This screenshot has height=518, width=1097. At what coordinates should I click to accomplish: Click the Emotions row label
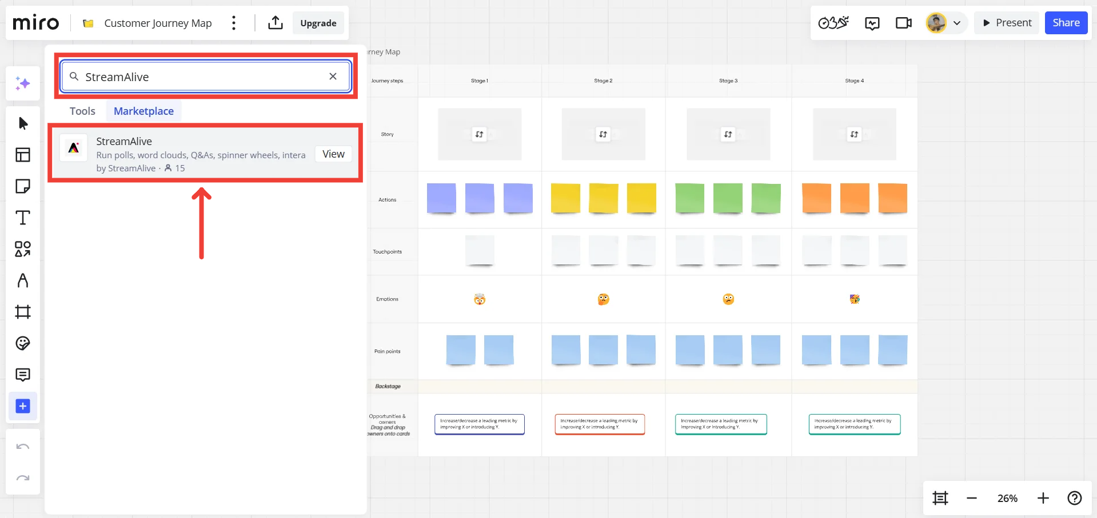(387, 299)
